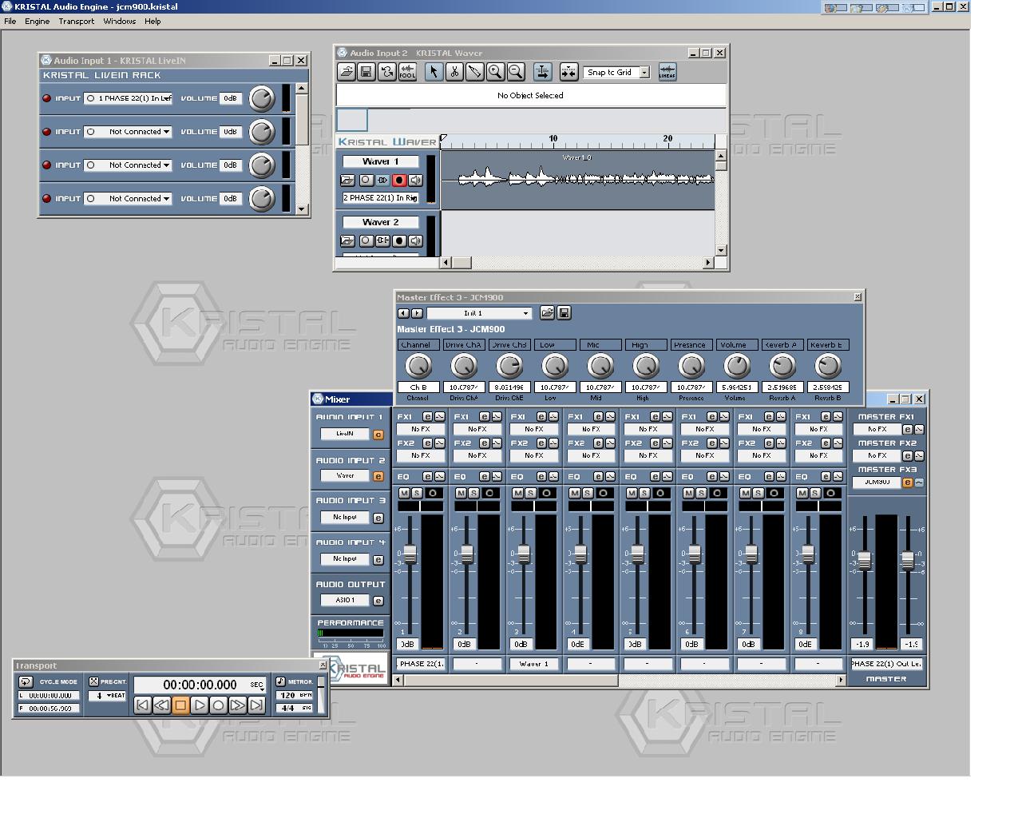The height and width of the screenshot is (818, 1022).
Task: Click Audio Input 3 No Input selector
Action: tap(345, 518)
